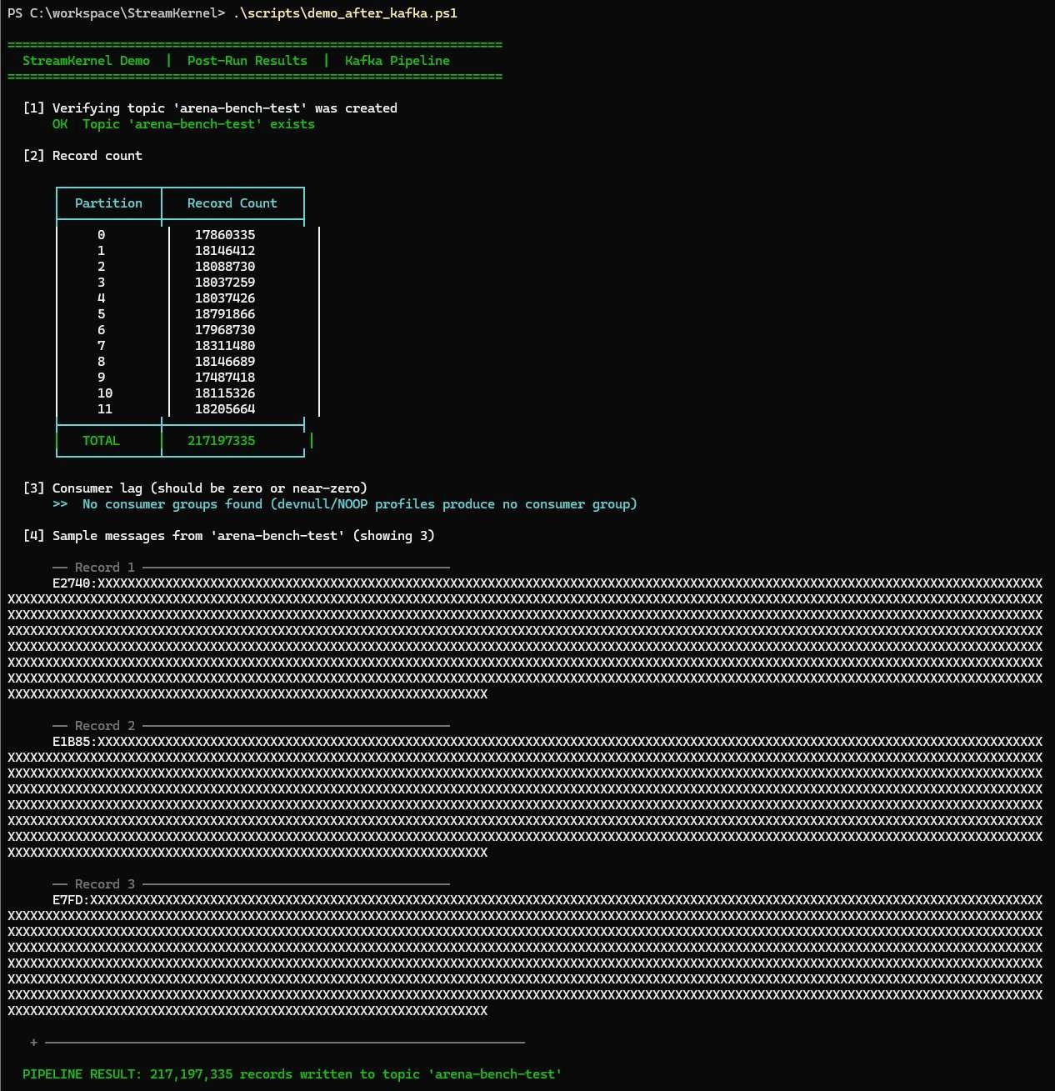Click the '[2] Record count' heading
The height and width of the screenshot is (1091, 1055).
(x=82, y=156)
